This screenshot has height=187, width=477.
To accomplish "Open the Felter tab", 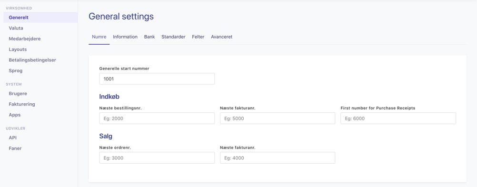I will coord(198,37).
